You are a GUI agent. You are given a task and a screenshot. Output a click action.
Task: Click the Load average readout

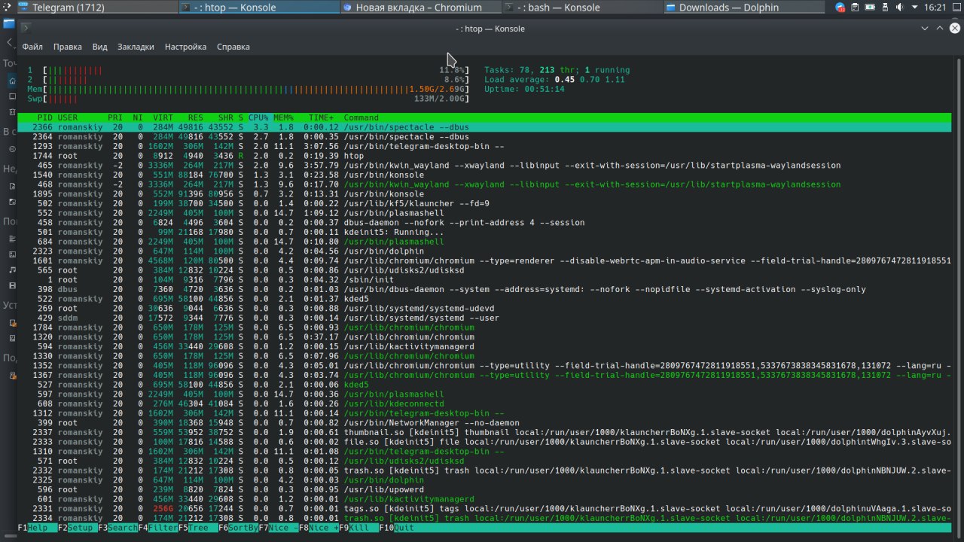(x=554, y=80)
